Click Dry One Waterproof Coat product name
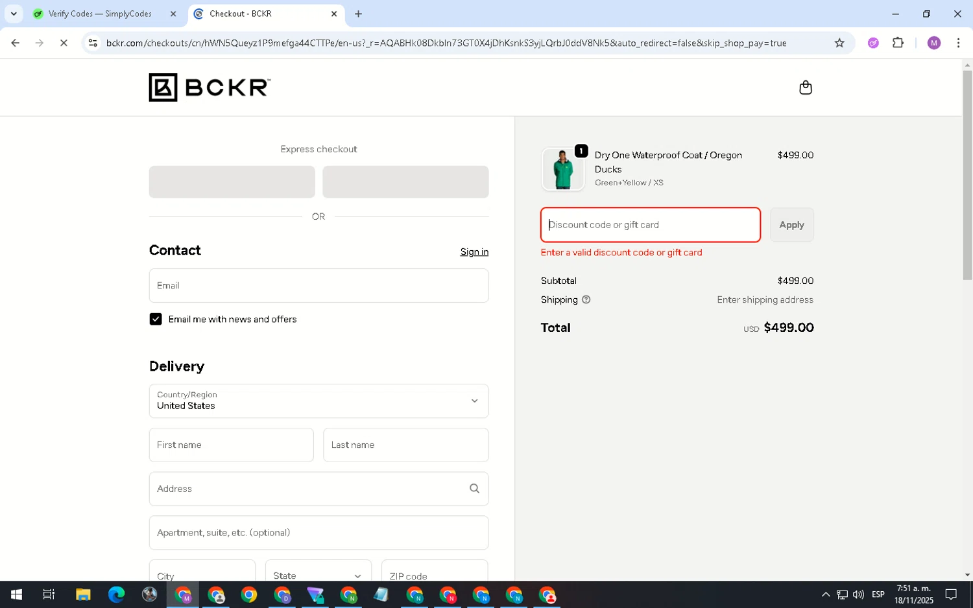The image size is (973, 608). coord(668,162)
